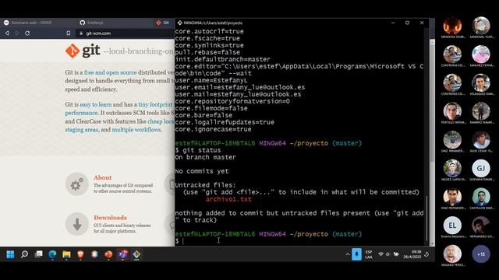
Task: Click the browser forward arrow
Action: [x=17, y=33]
